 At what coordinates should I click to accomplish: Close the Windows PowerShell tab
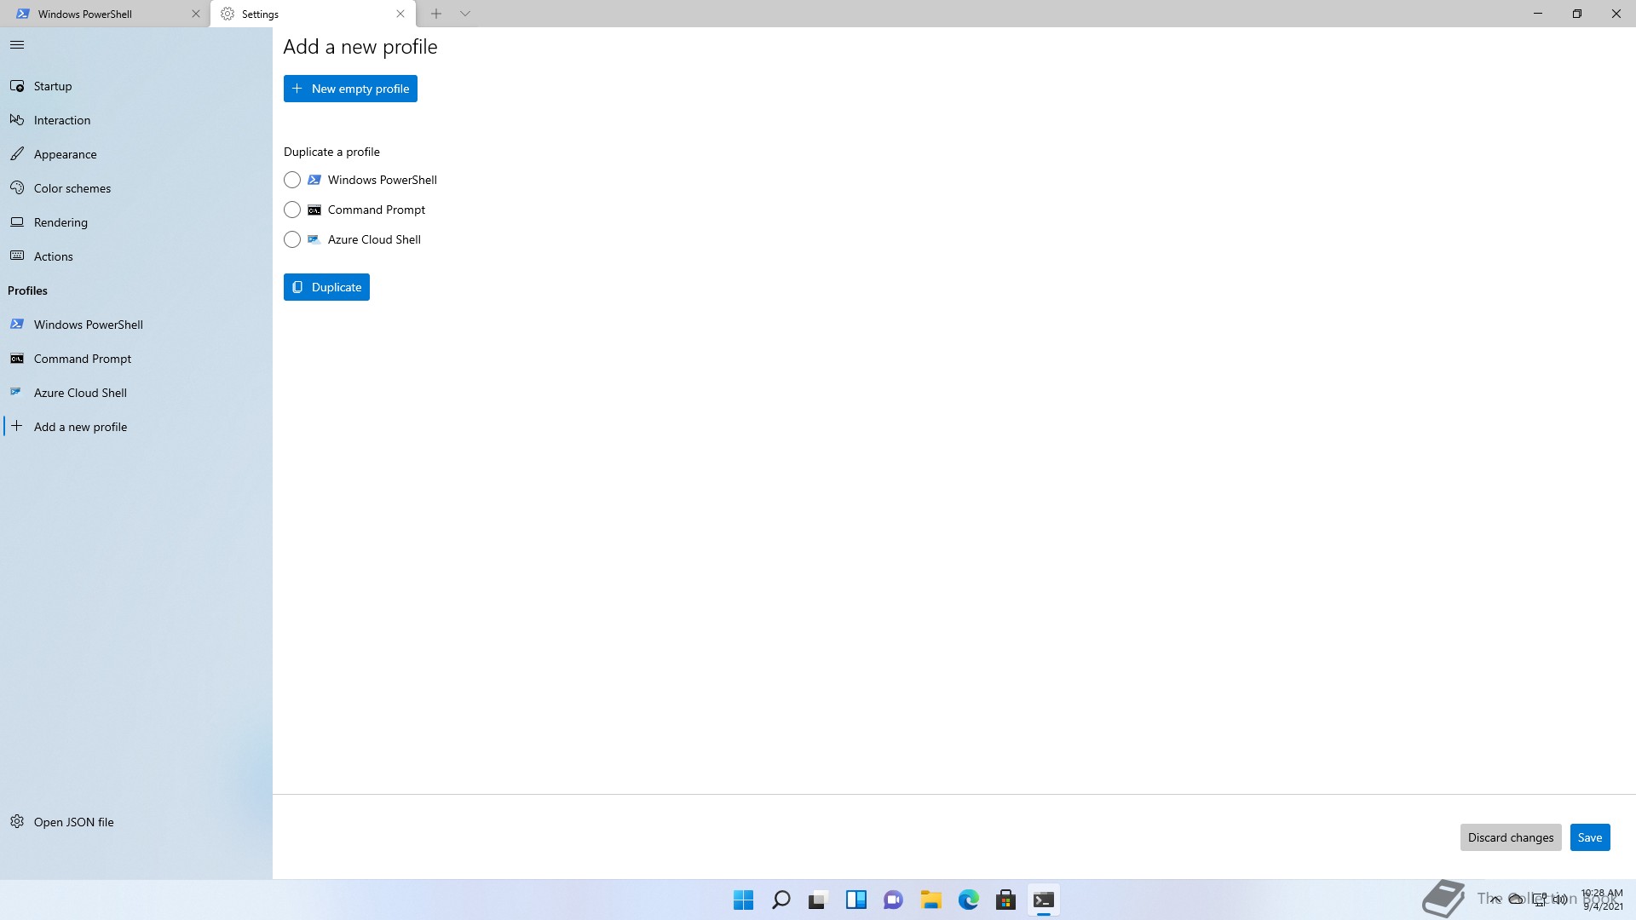(x=196, y=14)
